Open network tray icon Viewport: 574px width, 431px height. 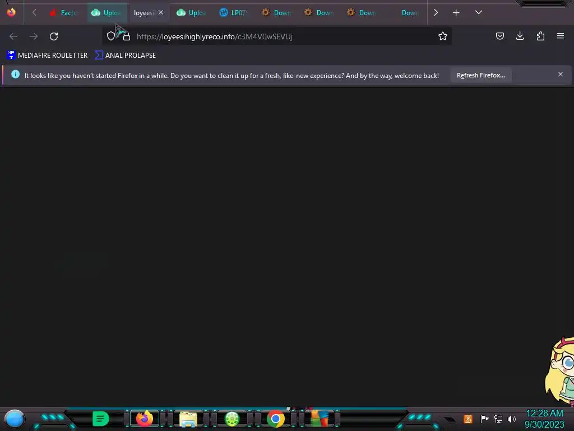click(498, 419)
